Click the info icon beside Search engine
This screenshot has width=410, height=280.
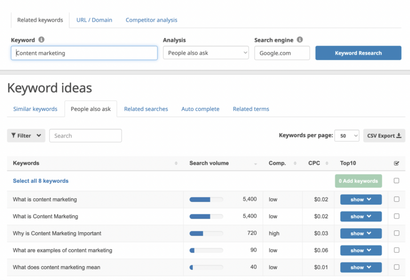click(300, 40)
